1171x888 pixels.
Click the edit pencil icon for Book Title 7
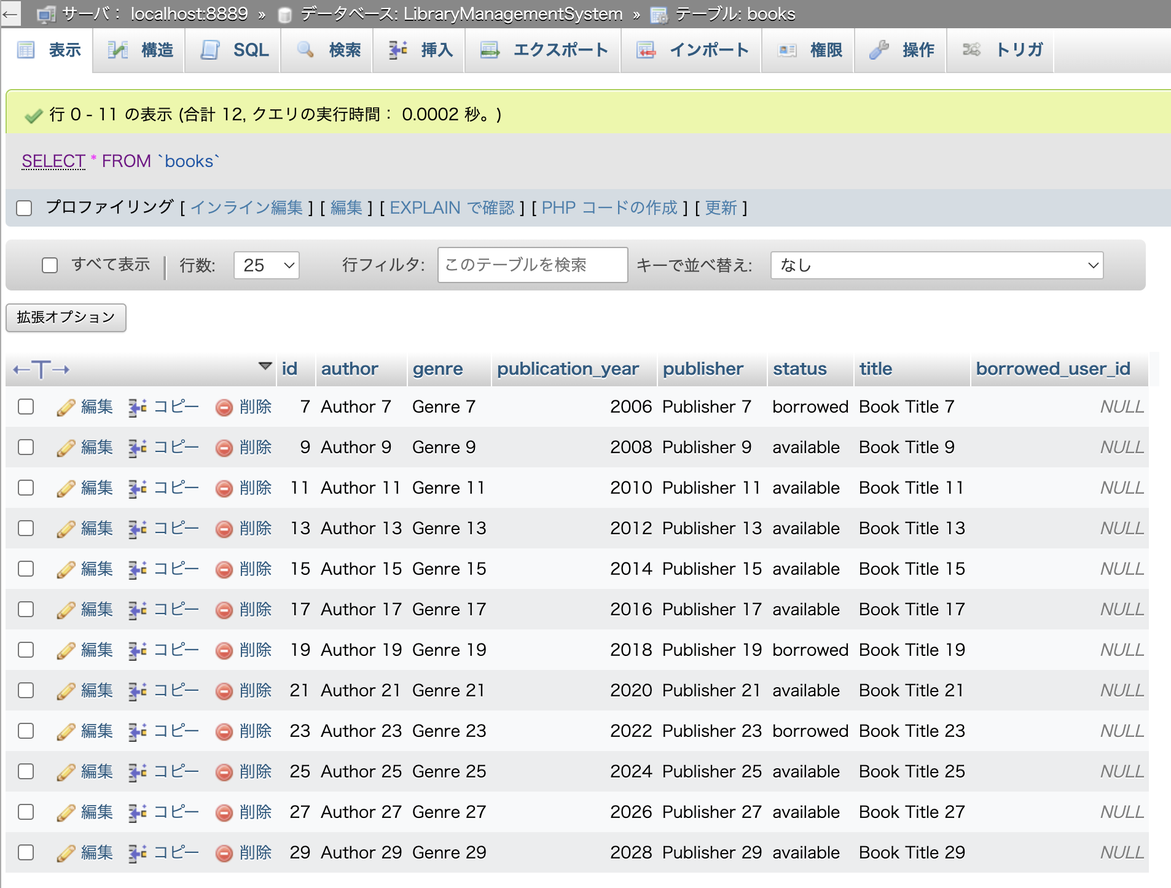[66, 407]
